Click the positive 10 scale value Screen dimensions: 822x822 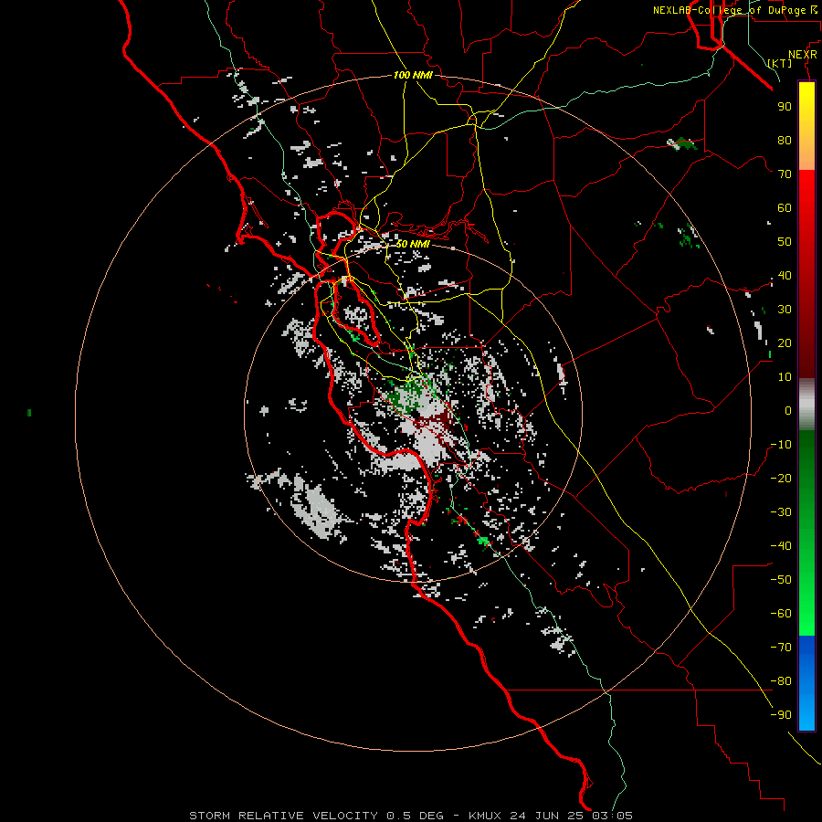[785, 377]
